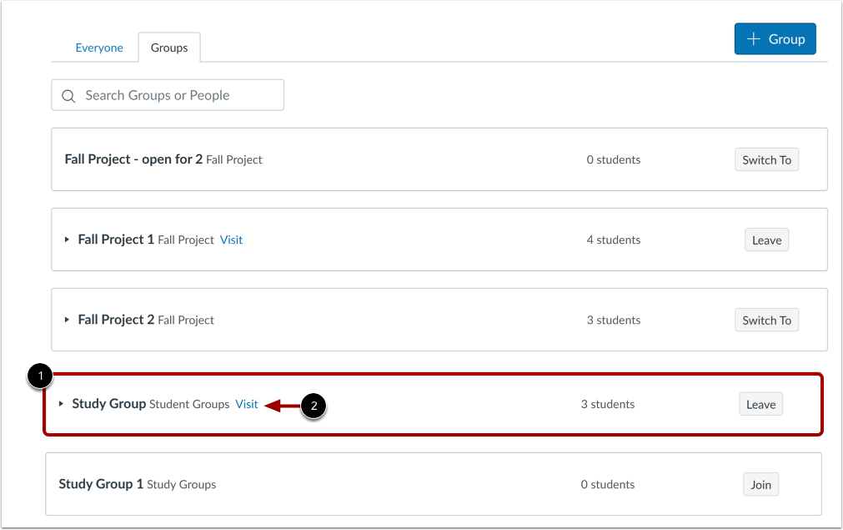Screen dimensions: 843x530
Task: Switch to the Everyone tab
Action: [99, 48]
